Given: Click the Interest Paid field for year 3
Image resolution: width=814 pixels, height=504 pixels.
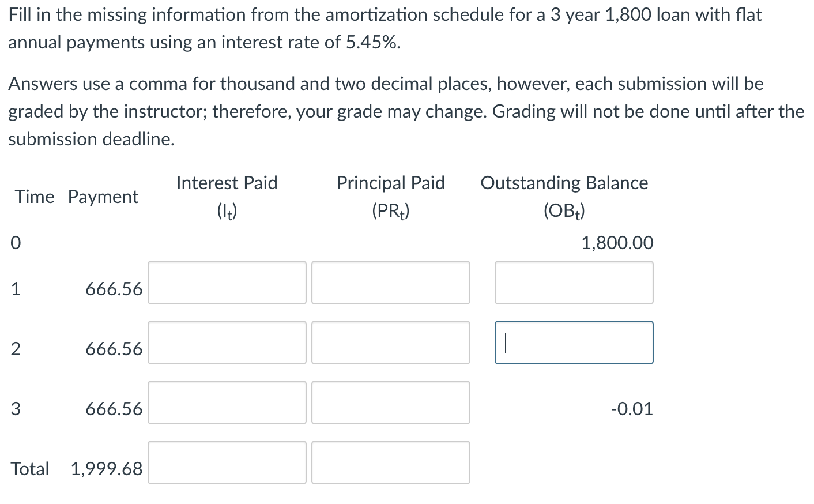Looking at the screenshot, I should pos(227,403).
